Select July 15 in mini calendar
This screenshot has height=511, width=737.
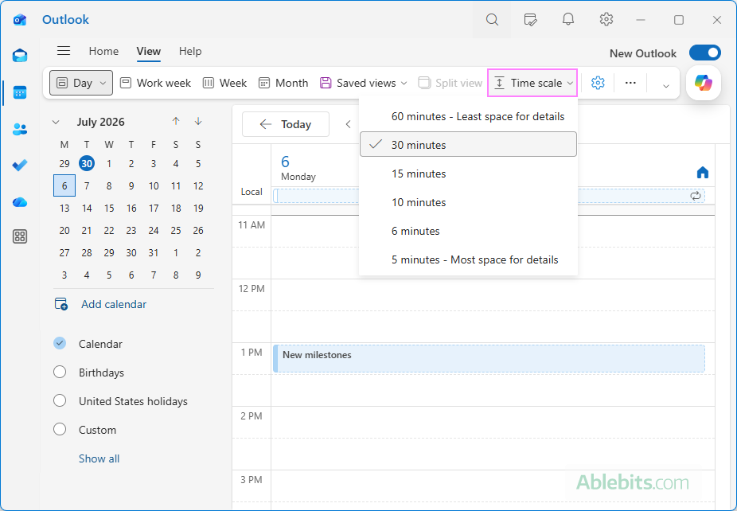109,208
